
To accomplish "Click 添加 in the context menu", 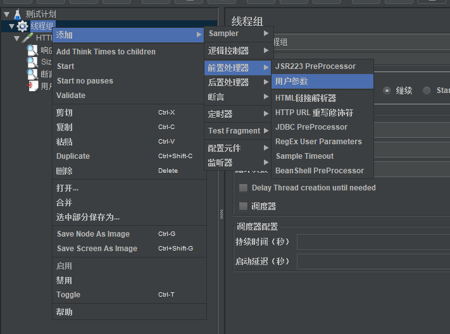I will pyautogui.click(x=128, y=35).
